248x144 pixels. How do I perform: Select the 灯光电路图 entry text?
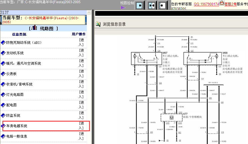pyautogui.click(x=15, y=95)
